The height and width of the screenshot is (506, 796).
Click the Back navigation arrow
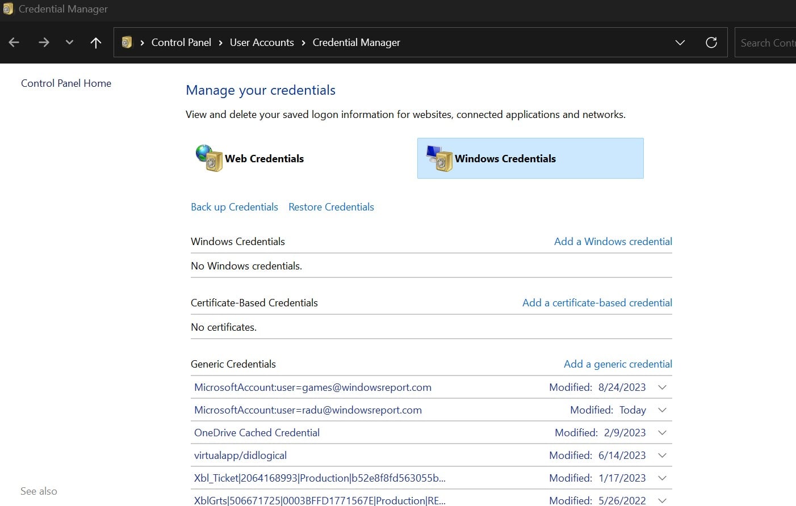(x=14, y=43)
